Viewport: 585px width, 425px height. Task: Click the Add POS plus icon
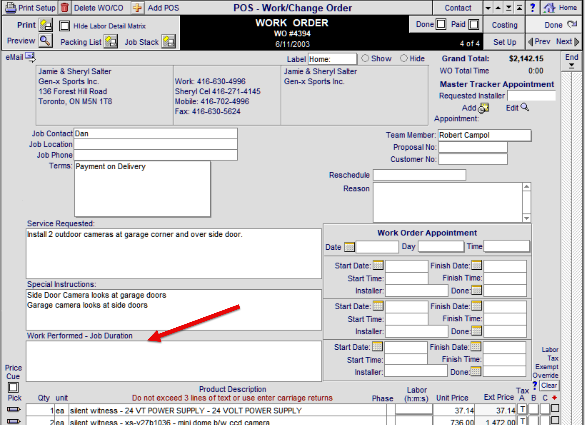(137, 8)
